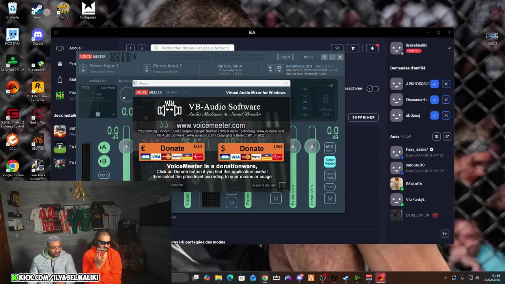Decline abdouaj friend request

(446, 116)
